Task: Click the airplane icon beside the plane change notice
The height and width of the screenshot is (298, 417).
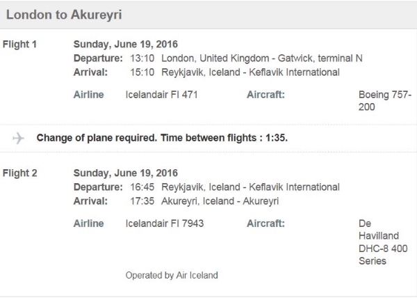Action: (x=18, y=138)
